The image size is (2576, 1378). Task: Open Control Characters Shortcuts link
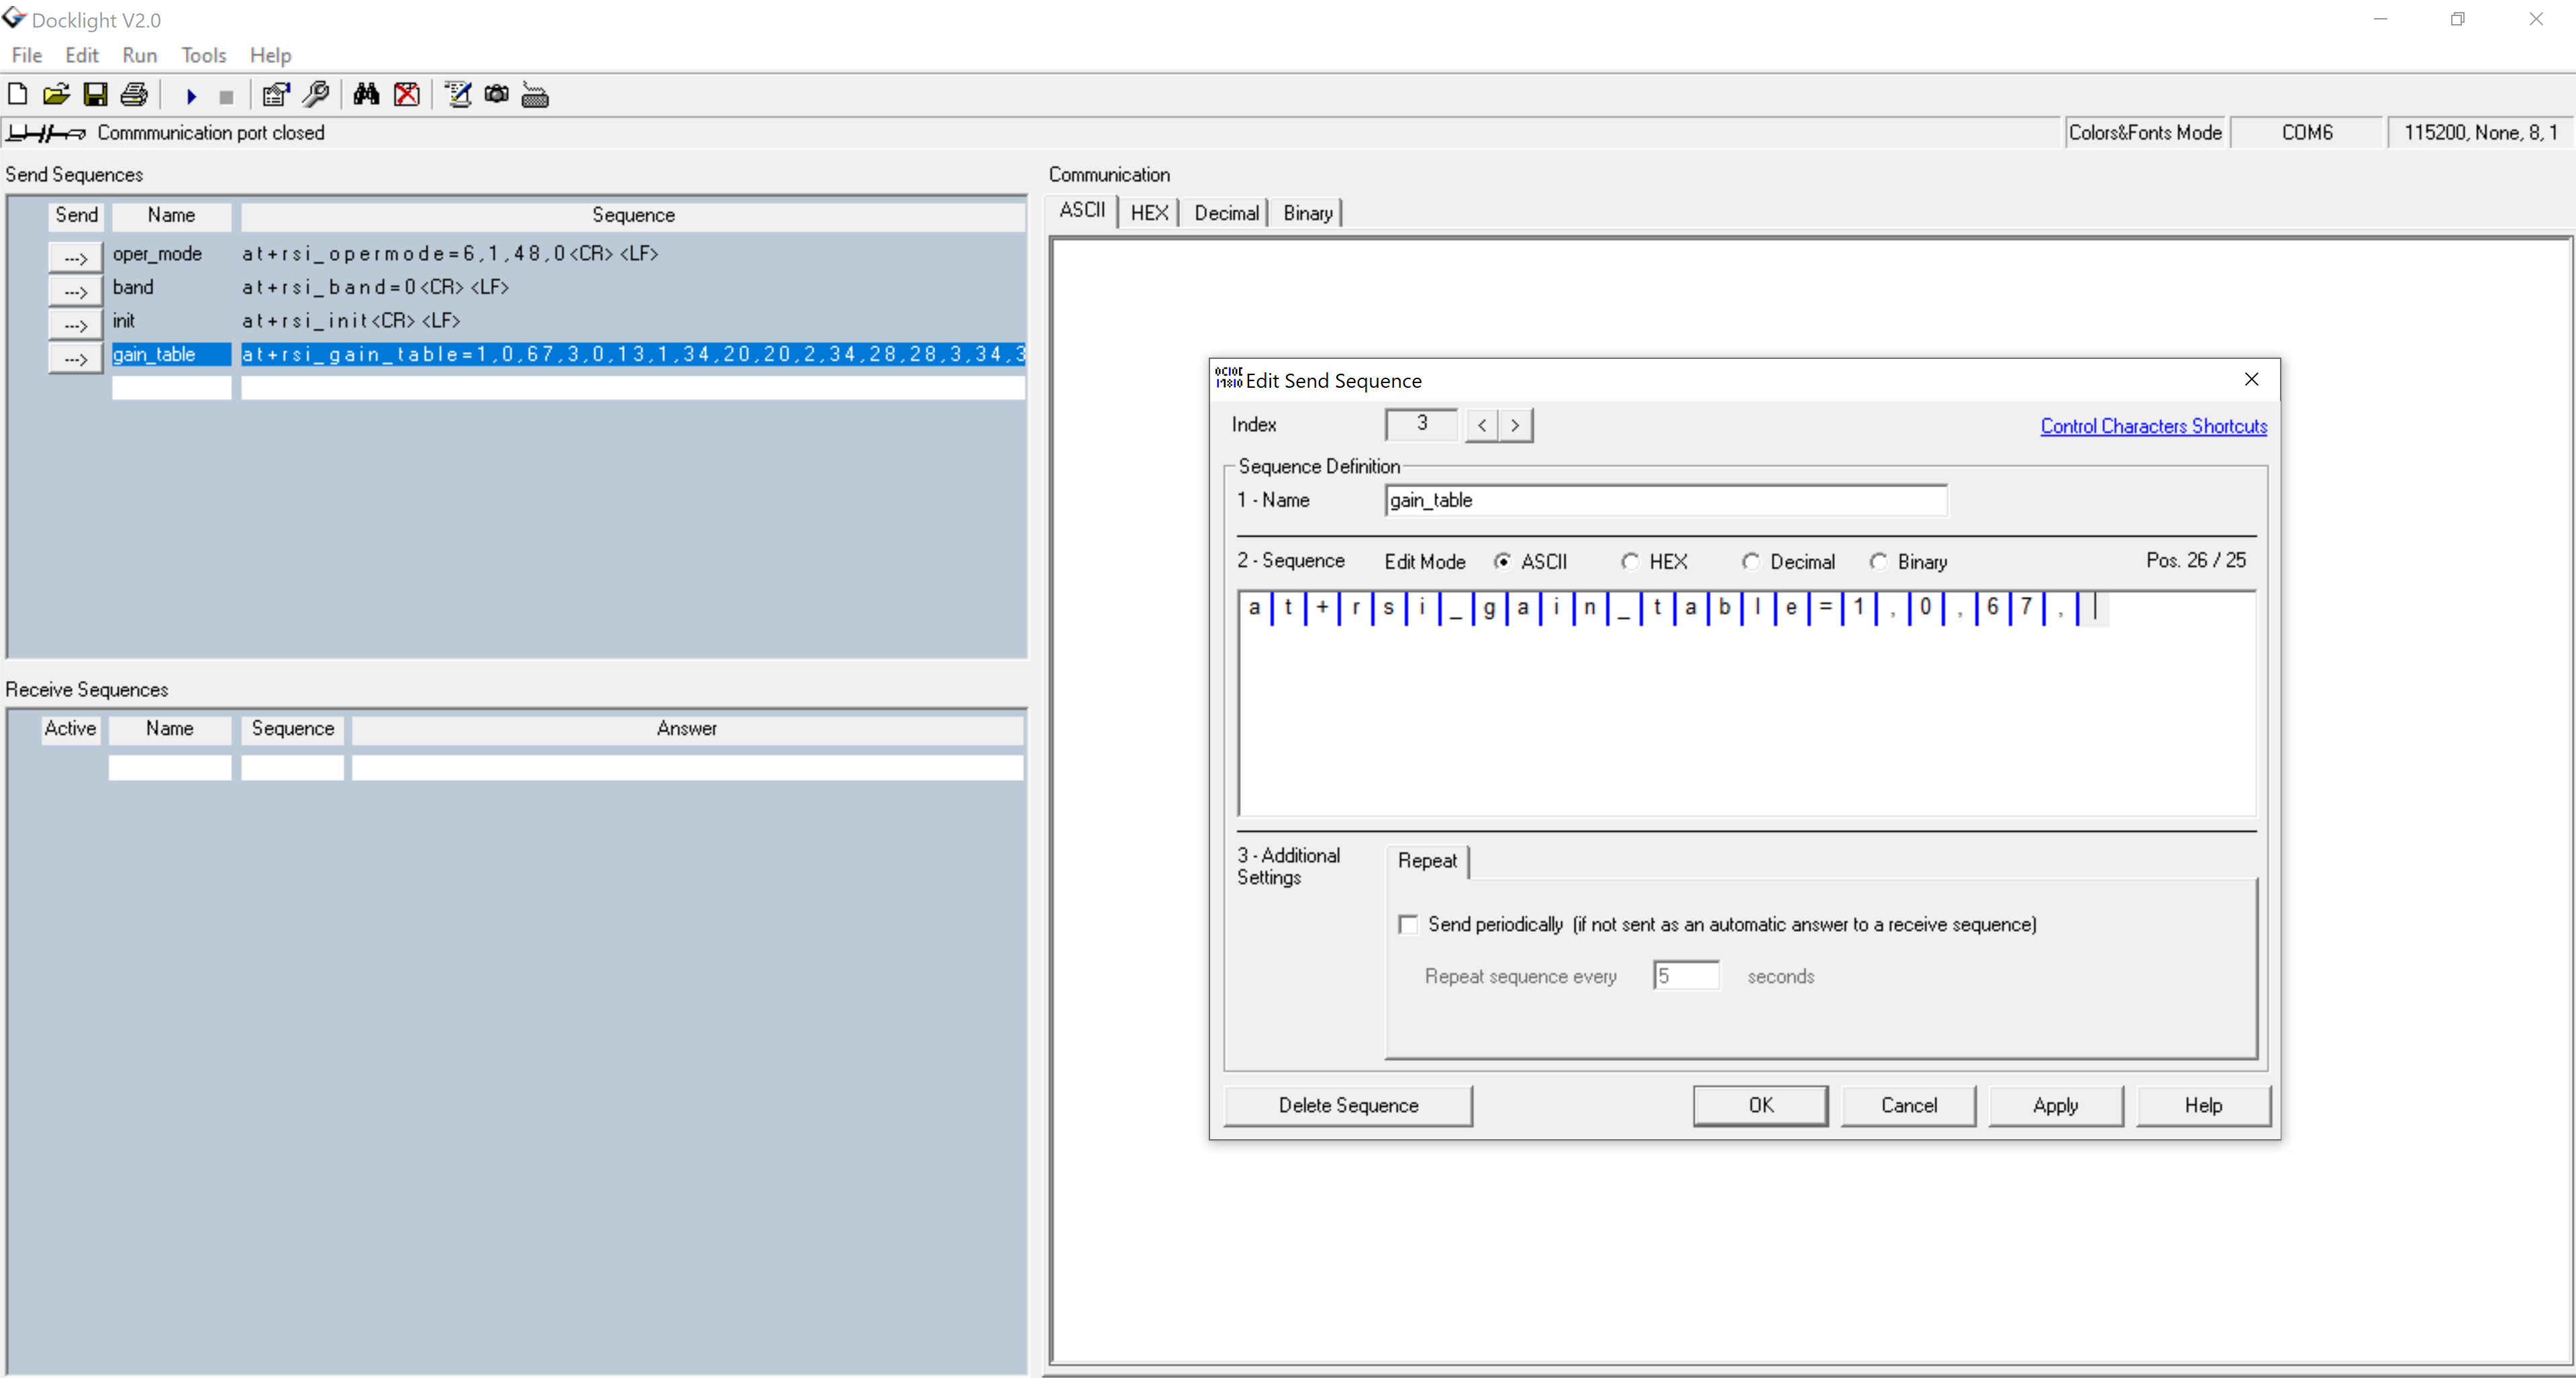click(2153, 426)
